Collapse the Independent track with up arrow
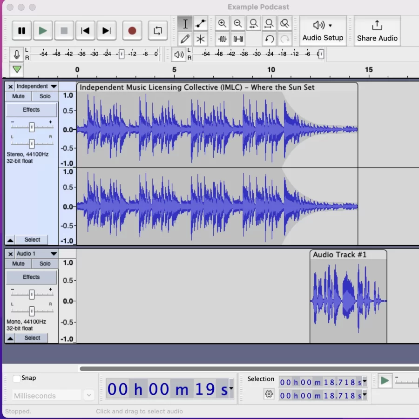The image size is (419, 419). pyautogui.click(x=10, y=240)
